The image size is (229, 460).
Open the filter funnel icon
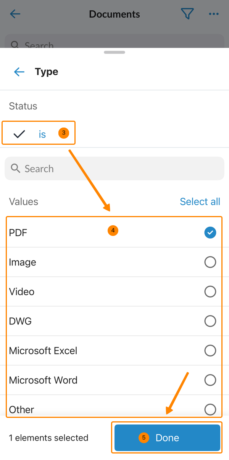[x=187, y=14]
